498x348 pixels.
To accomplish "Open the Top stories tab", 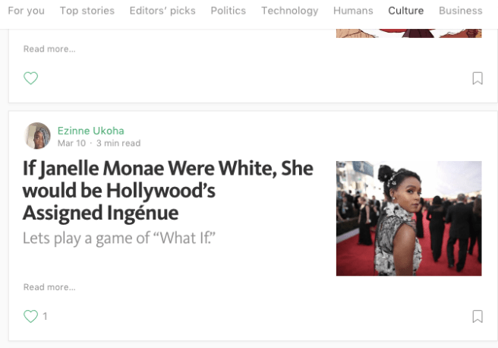I will click(x=87, y=11).
